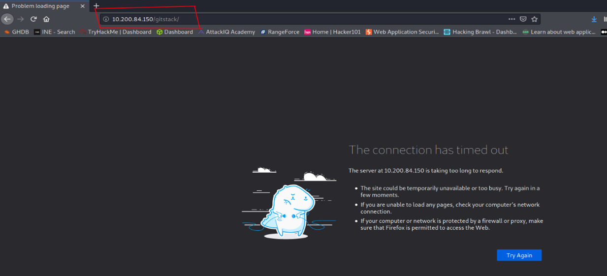This screenshot has height=276, width=607.
Task: Open the GHDB bookmark
Action: [16, 32]
